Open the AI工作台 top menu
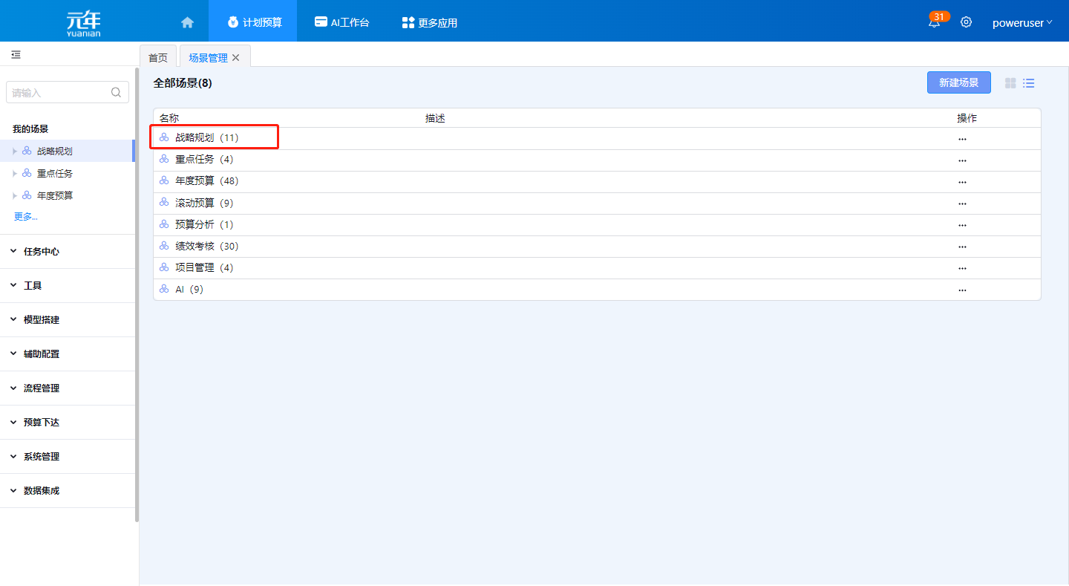Screen dimensions: 1069x586 [x=341, y=22]
